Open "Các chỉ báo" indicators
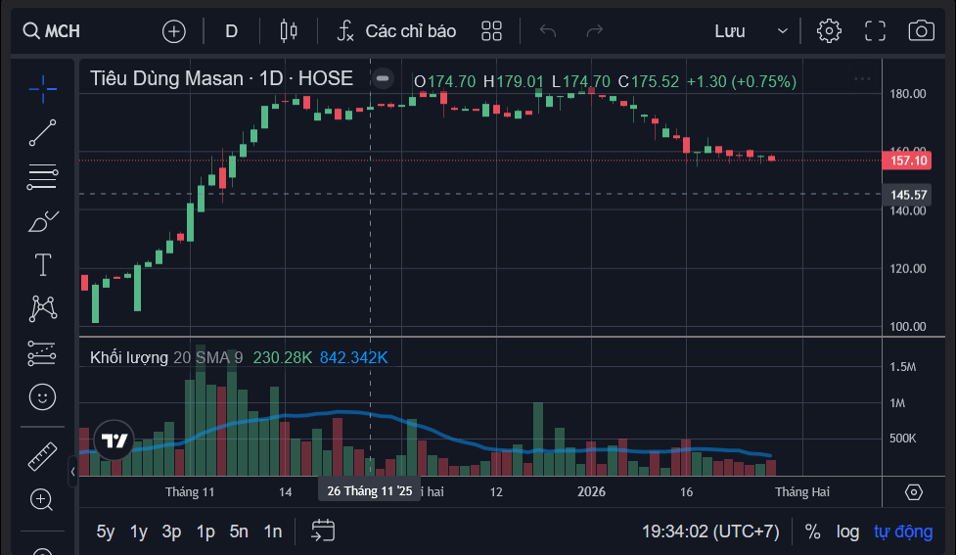Screen dimensions: 956x555 396,30
